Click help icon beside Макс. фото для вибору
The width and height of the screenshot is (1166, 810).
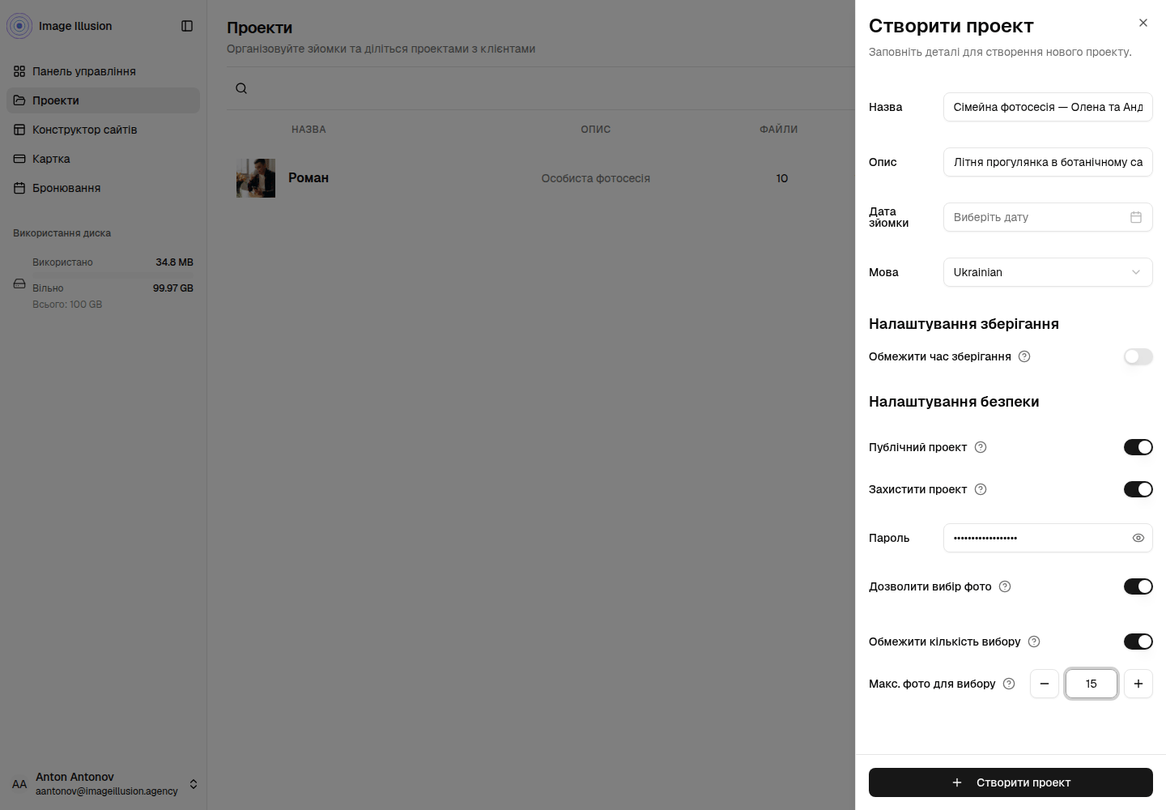[x=1009, y=684]
